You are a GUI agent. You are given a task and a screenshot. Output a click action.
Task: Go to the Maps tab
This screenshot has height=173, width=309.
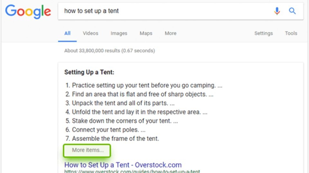[x=146, y=33]
